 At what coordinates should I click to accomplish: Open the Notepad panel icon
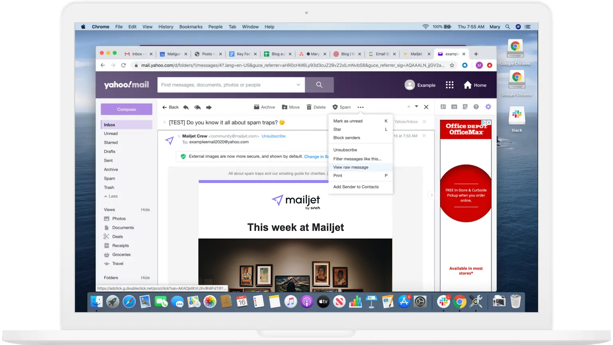pyautogui.click(x=465, y=107)
